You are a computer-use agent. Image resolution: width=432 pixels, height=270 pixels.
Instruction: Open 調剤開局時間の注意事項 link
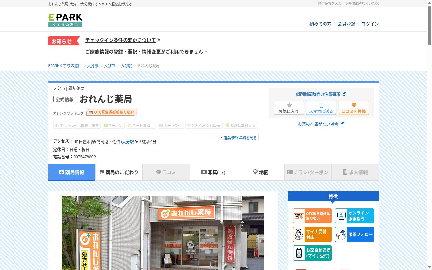(x=318, y=94)
